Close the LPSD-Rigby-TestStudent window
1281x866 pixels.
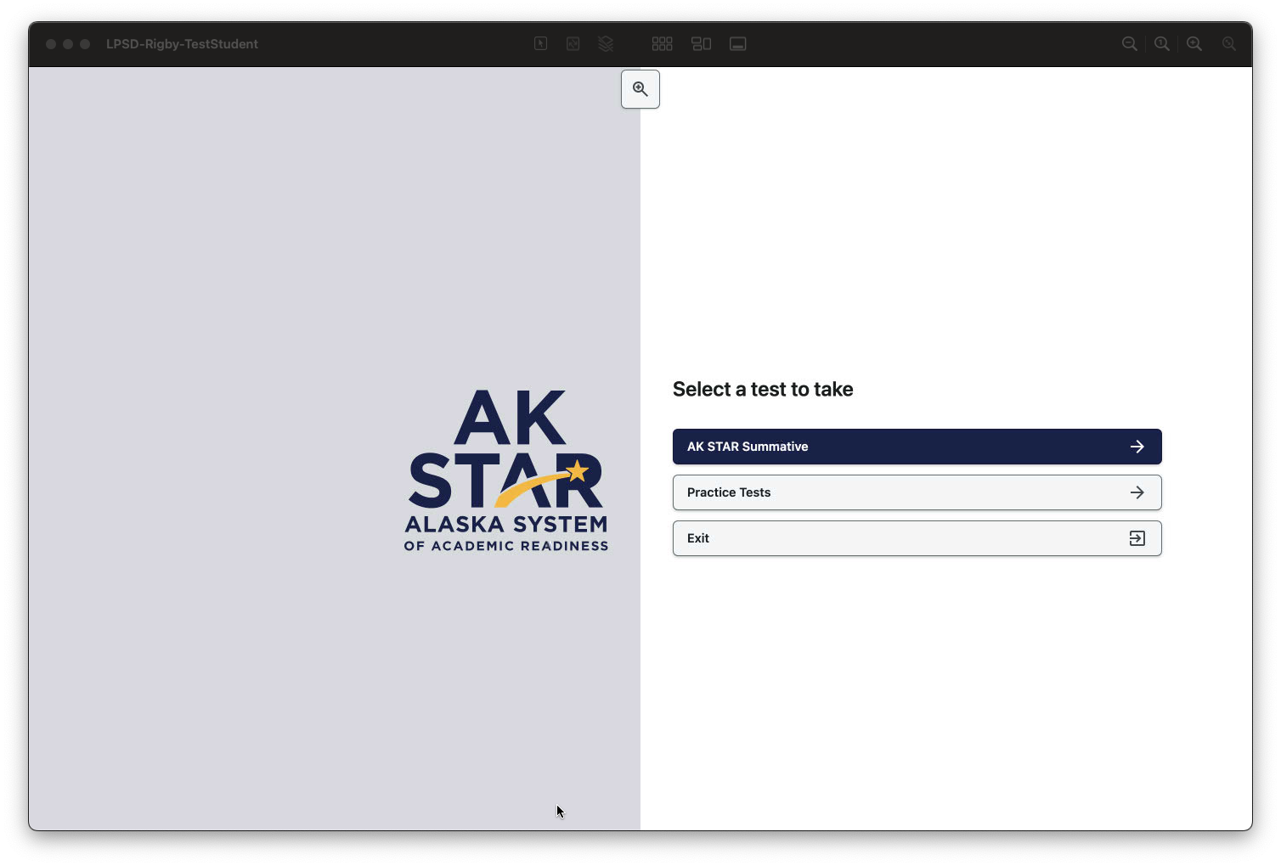[51, 44]
